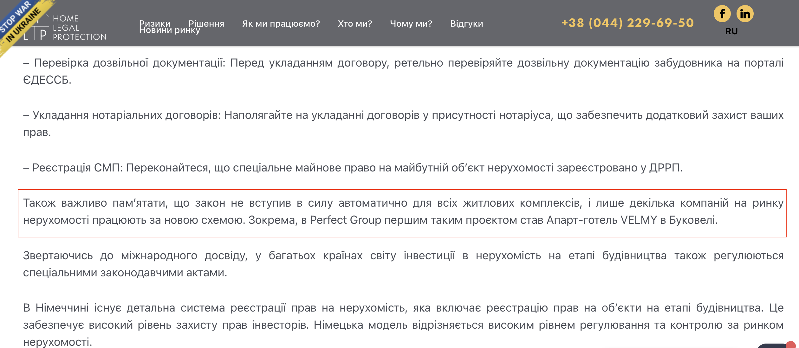Open Відгуки menu item

click(x=466, y=23)
